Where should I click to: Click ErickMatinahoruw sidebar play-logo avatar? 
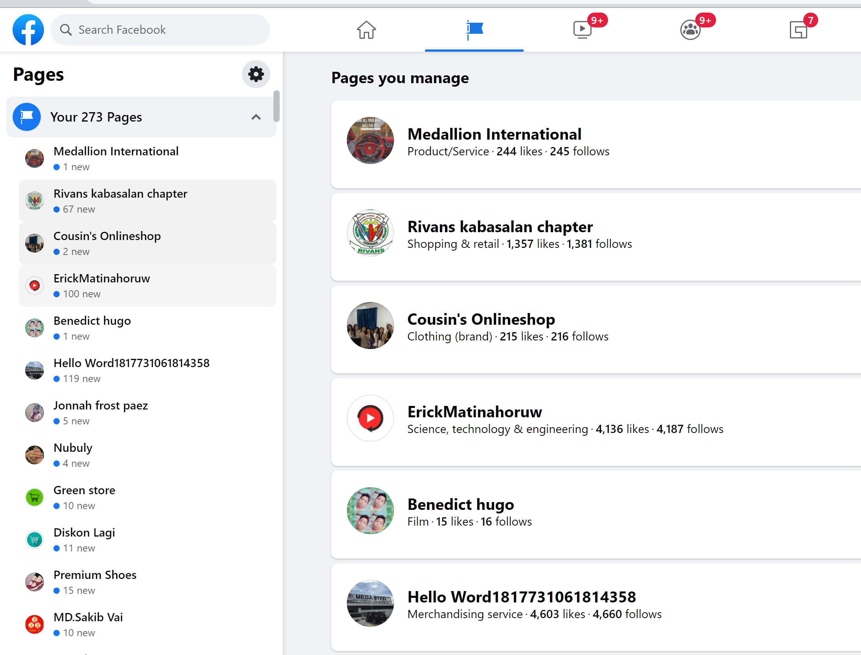tap(35, 286)
